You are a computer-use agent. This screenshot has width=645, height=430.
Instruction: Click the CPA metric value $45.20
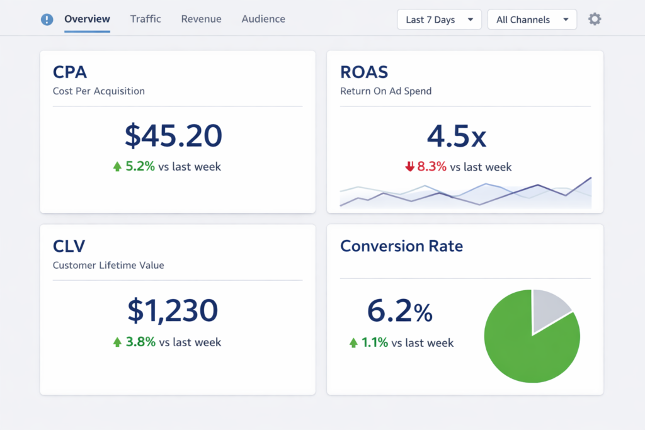(173, 135)
